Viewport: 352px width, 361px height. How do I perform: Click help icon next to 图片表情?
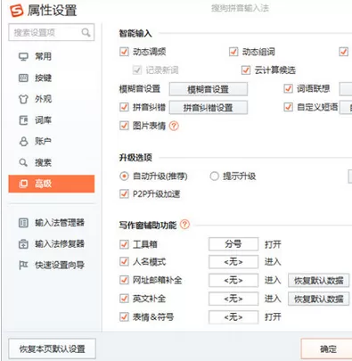point(174,126)
